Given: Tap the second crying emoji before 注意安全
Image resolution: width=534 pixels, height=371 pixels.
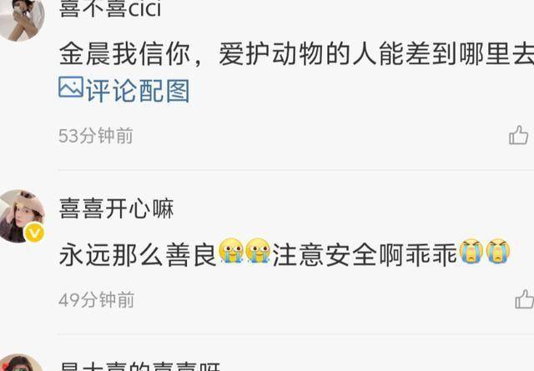Looking at the screenshot, I should click(258, 250).
